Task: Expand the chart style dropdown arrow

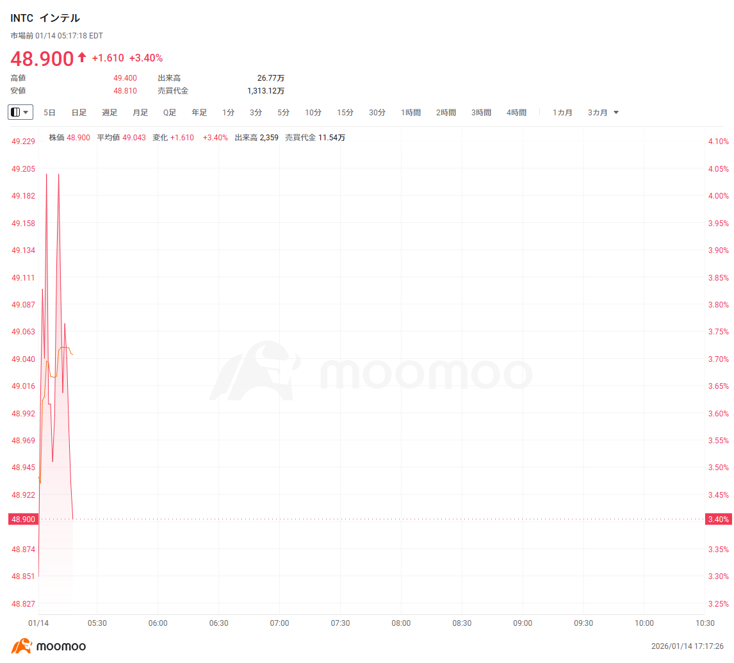Action: pyautogui.click(x=27, y=111)
